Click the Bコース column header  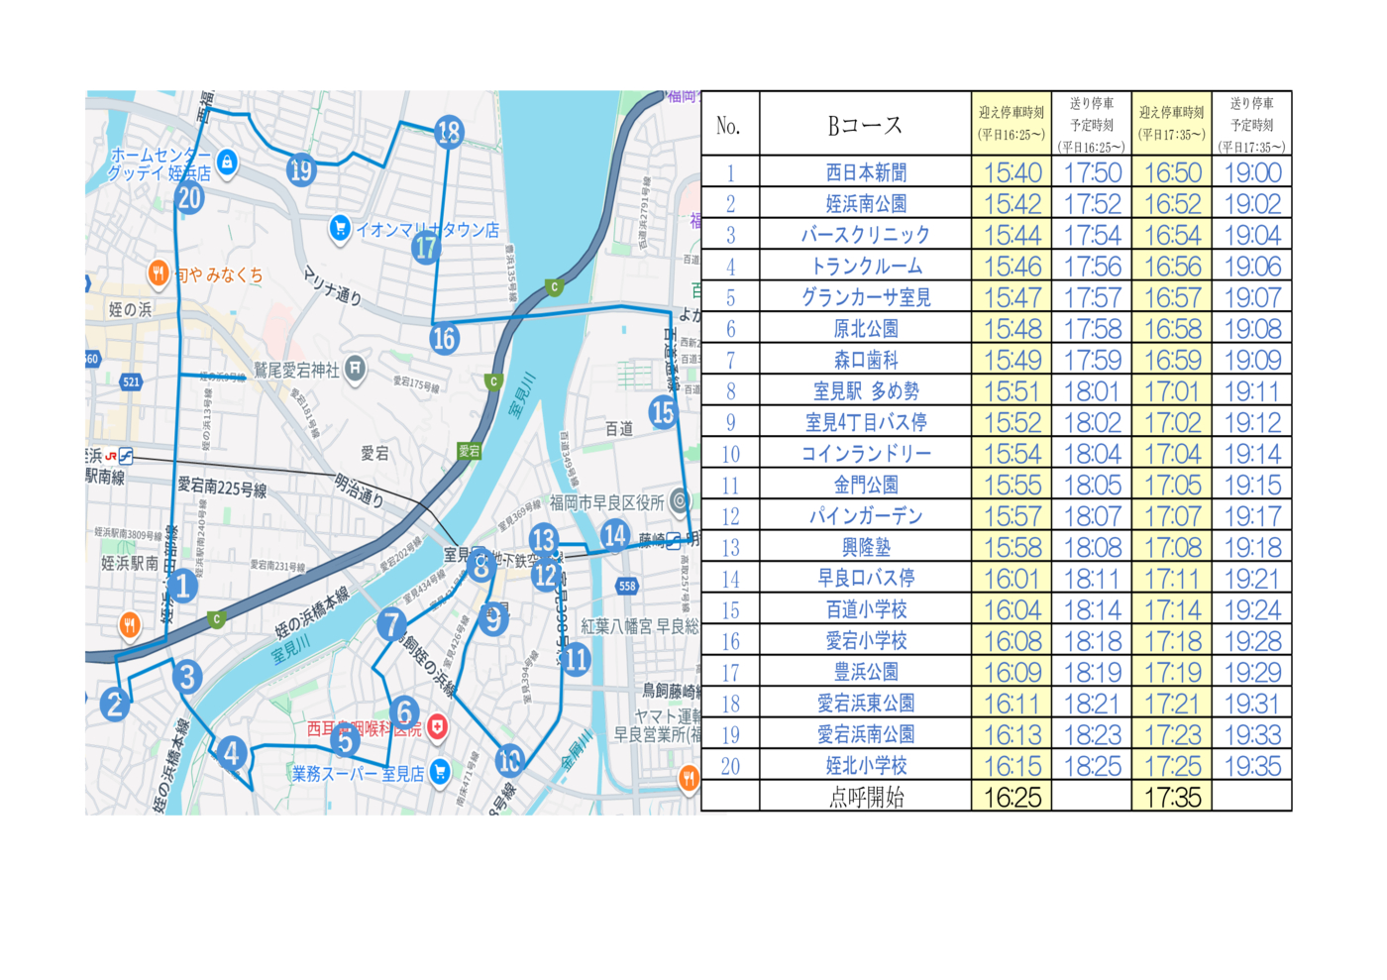(x=865, y=126)
